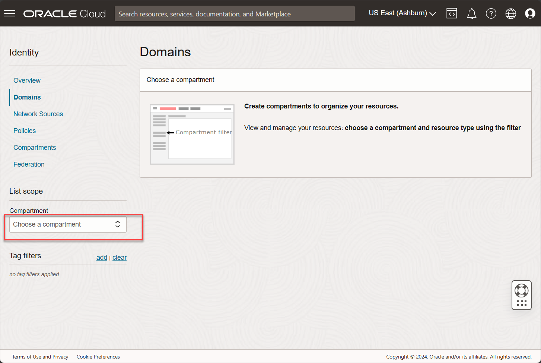Image resolution: width=541 pixels, height=363 pixels.
Task: Open the language globe menu
Action: point(510,14)
